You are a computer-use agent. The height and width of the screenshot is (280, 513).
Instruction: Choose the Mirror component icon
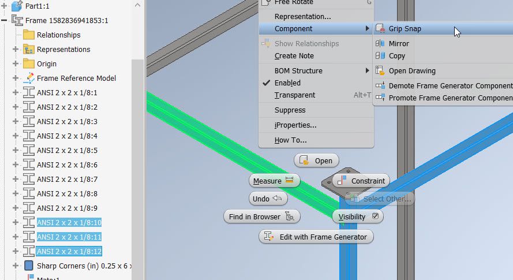pyautogui.click(x=380, y=43)
